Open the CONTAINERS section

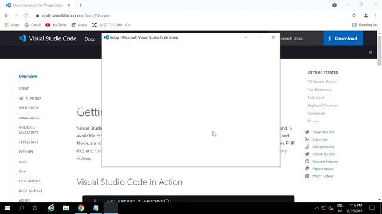[29, 181]
